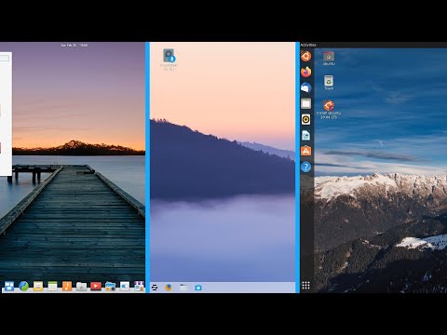Viewport: 447px width, 335px height.
Task: Select Install Ubuntu 20.04 LTS desktop icon
Action: click(x=329, y=110)
